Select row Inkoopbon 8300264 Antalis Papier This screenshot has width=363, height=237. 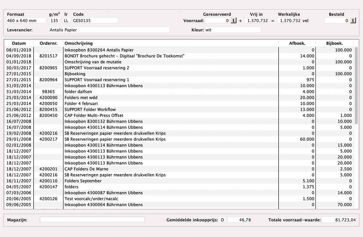click(x=179, y=50)
